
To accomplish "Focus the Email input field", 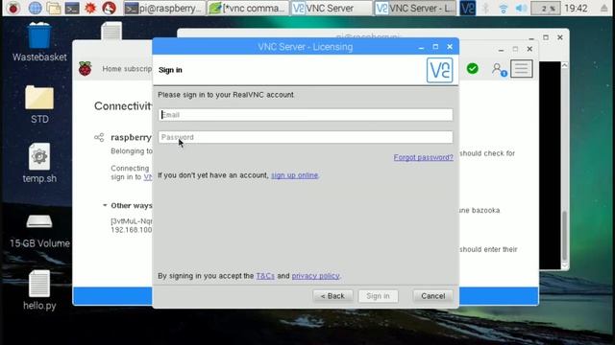I will 306,115.
